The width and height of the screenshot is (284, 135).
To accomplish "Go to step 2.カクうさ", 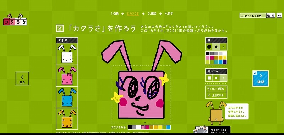I will click(x=133, y=13).
